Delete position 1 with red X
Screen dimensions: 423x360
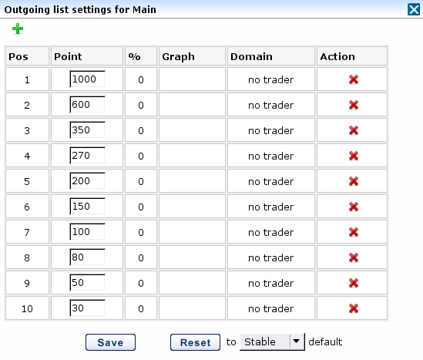pos(354,79)
